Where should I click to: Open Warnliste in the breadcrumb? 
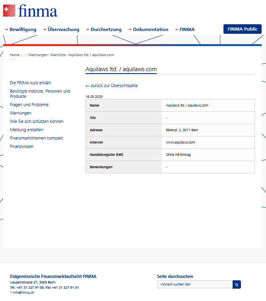[x=58, y=55]
